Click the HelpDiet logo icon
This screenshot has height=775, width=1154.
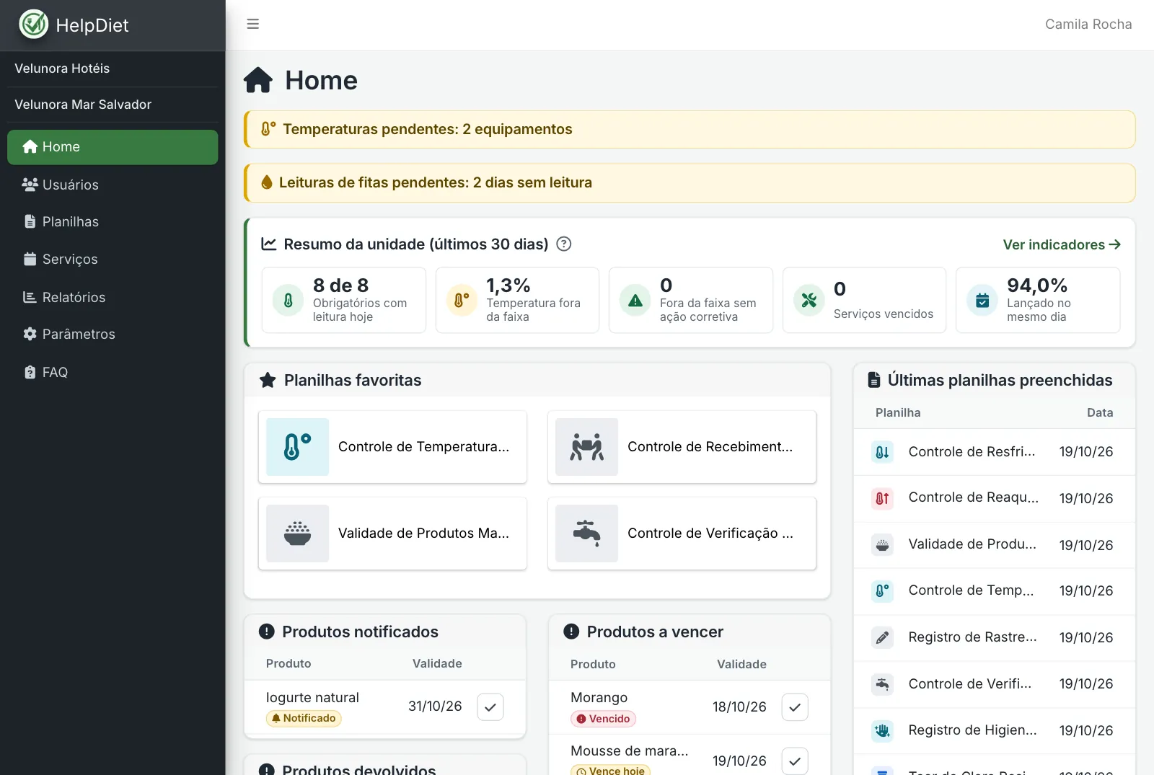coord(33,25)
